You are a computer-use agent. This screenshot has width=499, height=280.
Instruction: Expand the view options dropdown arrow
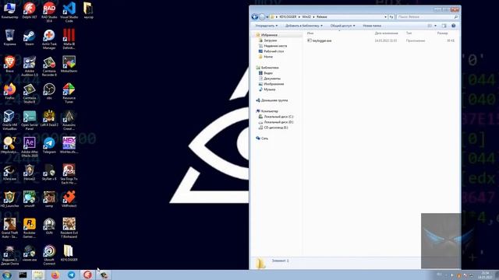(x=435, y=26)
